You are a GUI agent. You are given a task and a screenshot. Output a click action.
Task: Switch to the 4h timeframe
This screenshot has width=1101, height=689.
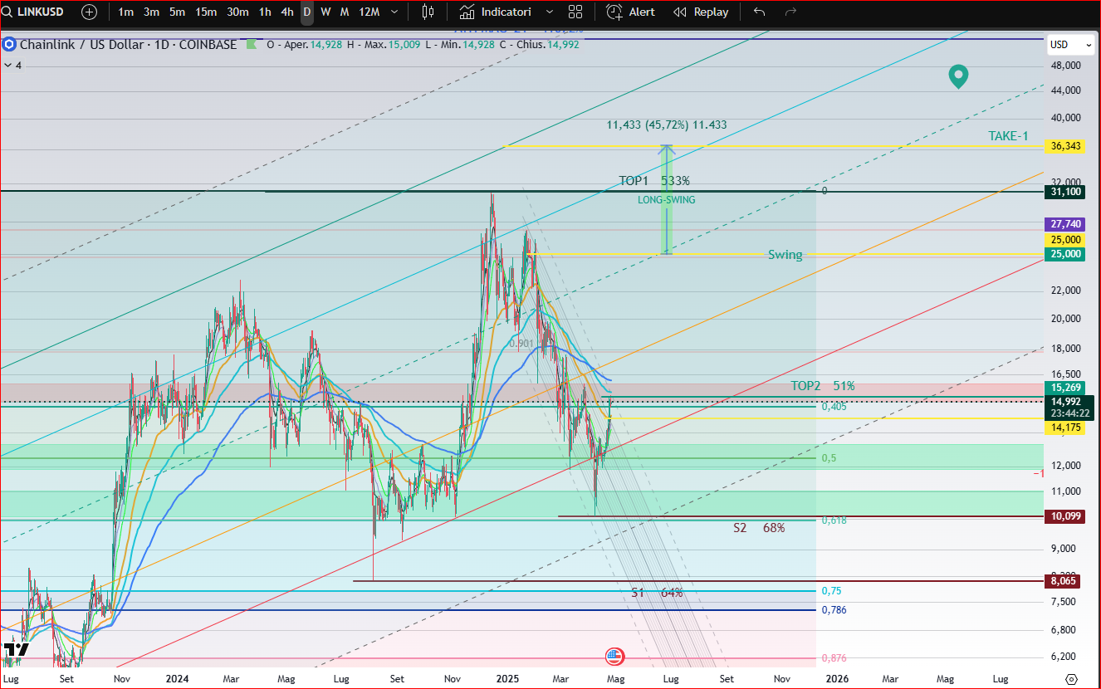coord(286,12)
